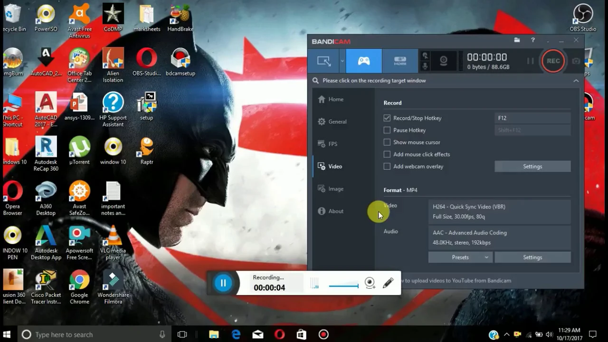Select Bandicam game recording mode

click(364, 61)
